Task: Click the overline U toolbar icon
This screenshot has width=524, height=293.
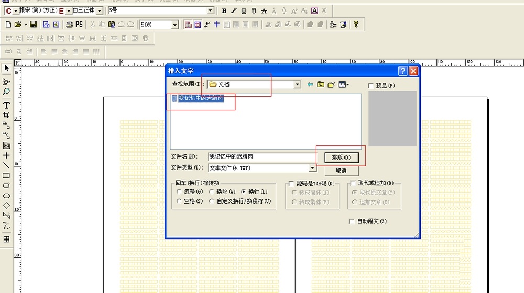Action: click(x=254, y=10)
